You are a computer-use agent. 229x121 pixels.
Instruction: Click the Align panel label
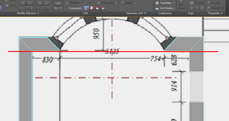point(191,13)
